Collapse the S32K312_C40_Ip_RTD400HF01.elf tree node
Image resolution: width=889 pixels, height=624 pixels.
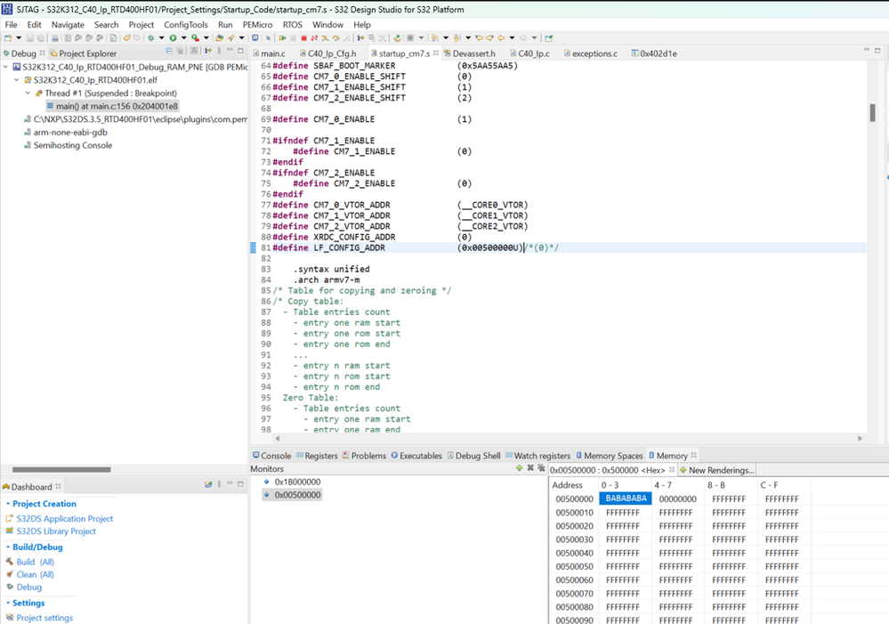[16, 80]
